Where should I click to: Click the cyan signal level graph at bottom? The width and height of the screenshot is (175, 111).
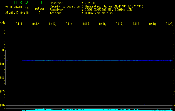(x=89, y=110)
